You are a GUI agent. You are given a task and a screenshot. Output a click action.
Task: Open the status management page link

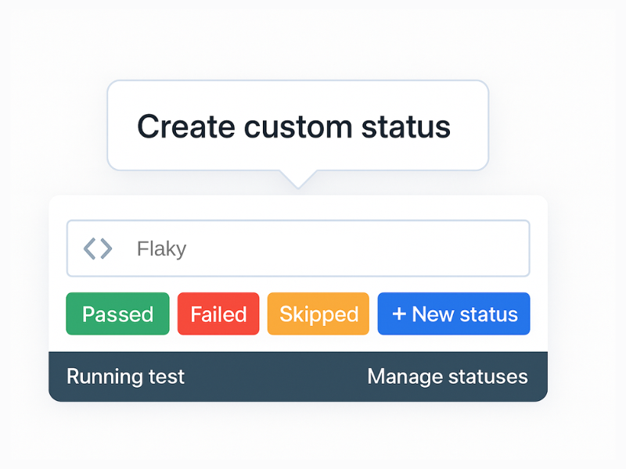(448, 376)
